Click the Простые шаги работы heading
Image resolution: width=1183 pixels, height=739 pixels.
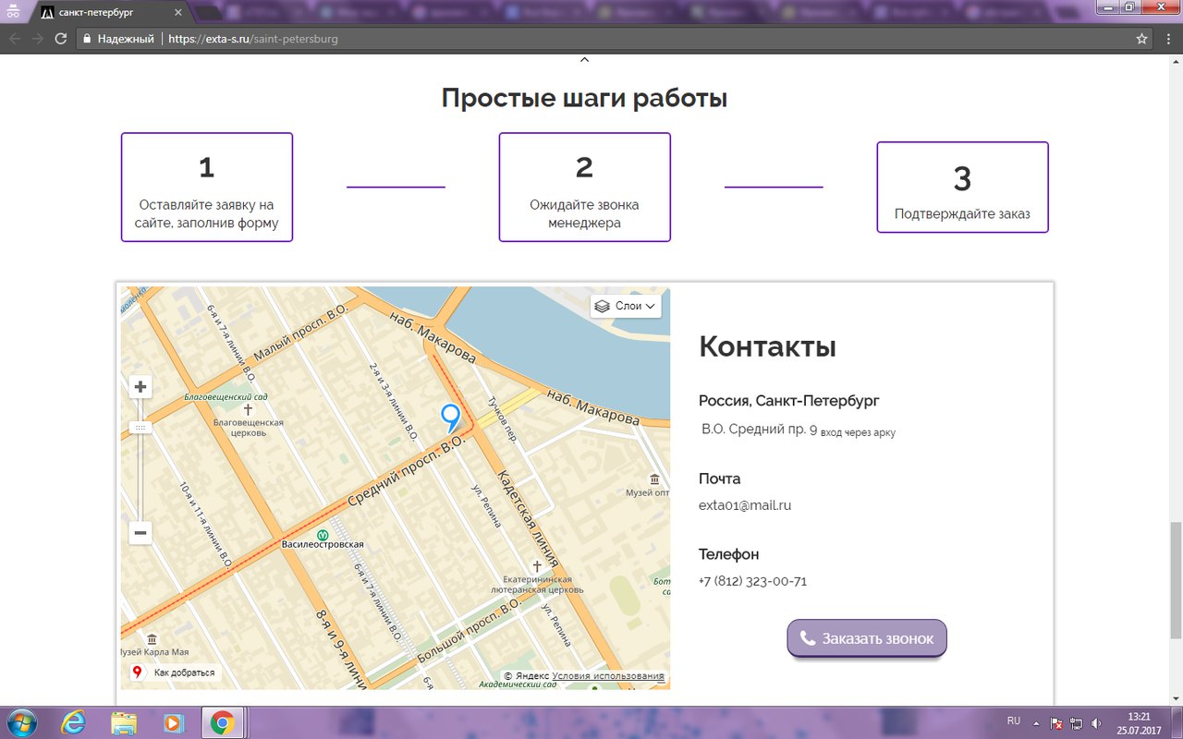tap(584, 98)
